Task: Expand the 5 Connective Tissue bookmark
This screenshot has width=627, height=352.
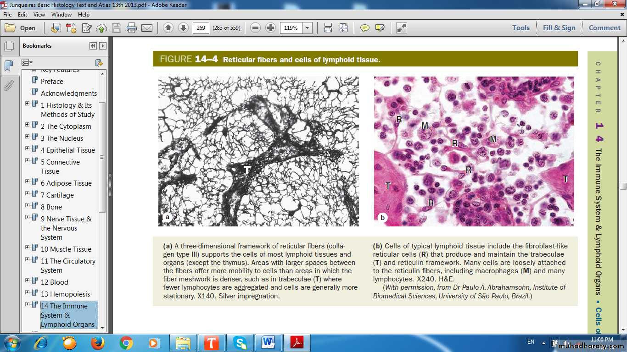Action: pyautogui.click(x=28, y=160)
